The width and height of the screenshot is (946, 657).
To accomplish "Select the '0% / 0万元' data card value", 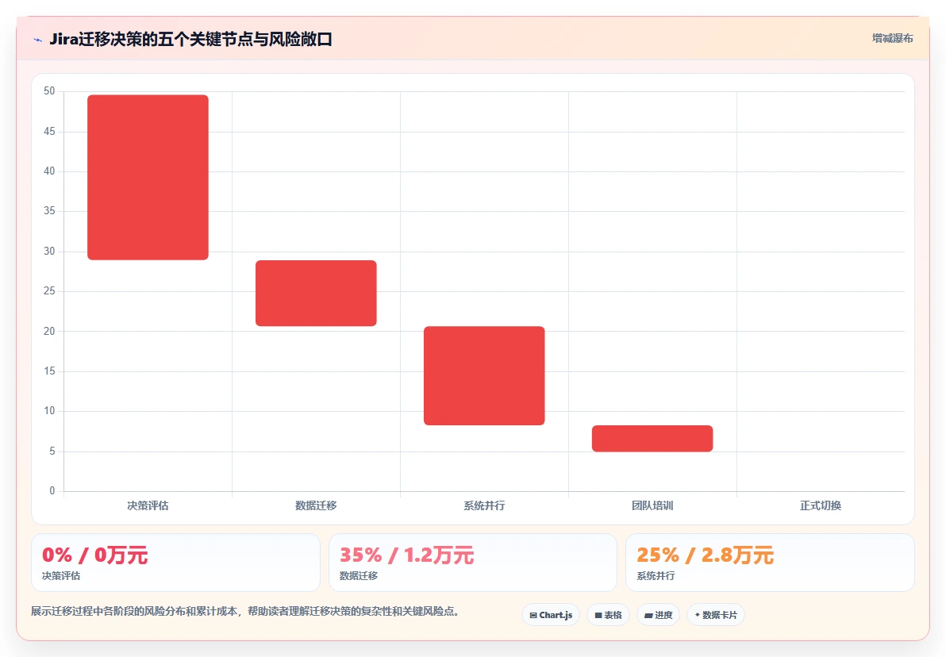I will point(94,555).
